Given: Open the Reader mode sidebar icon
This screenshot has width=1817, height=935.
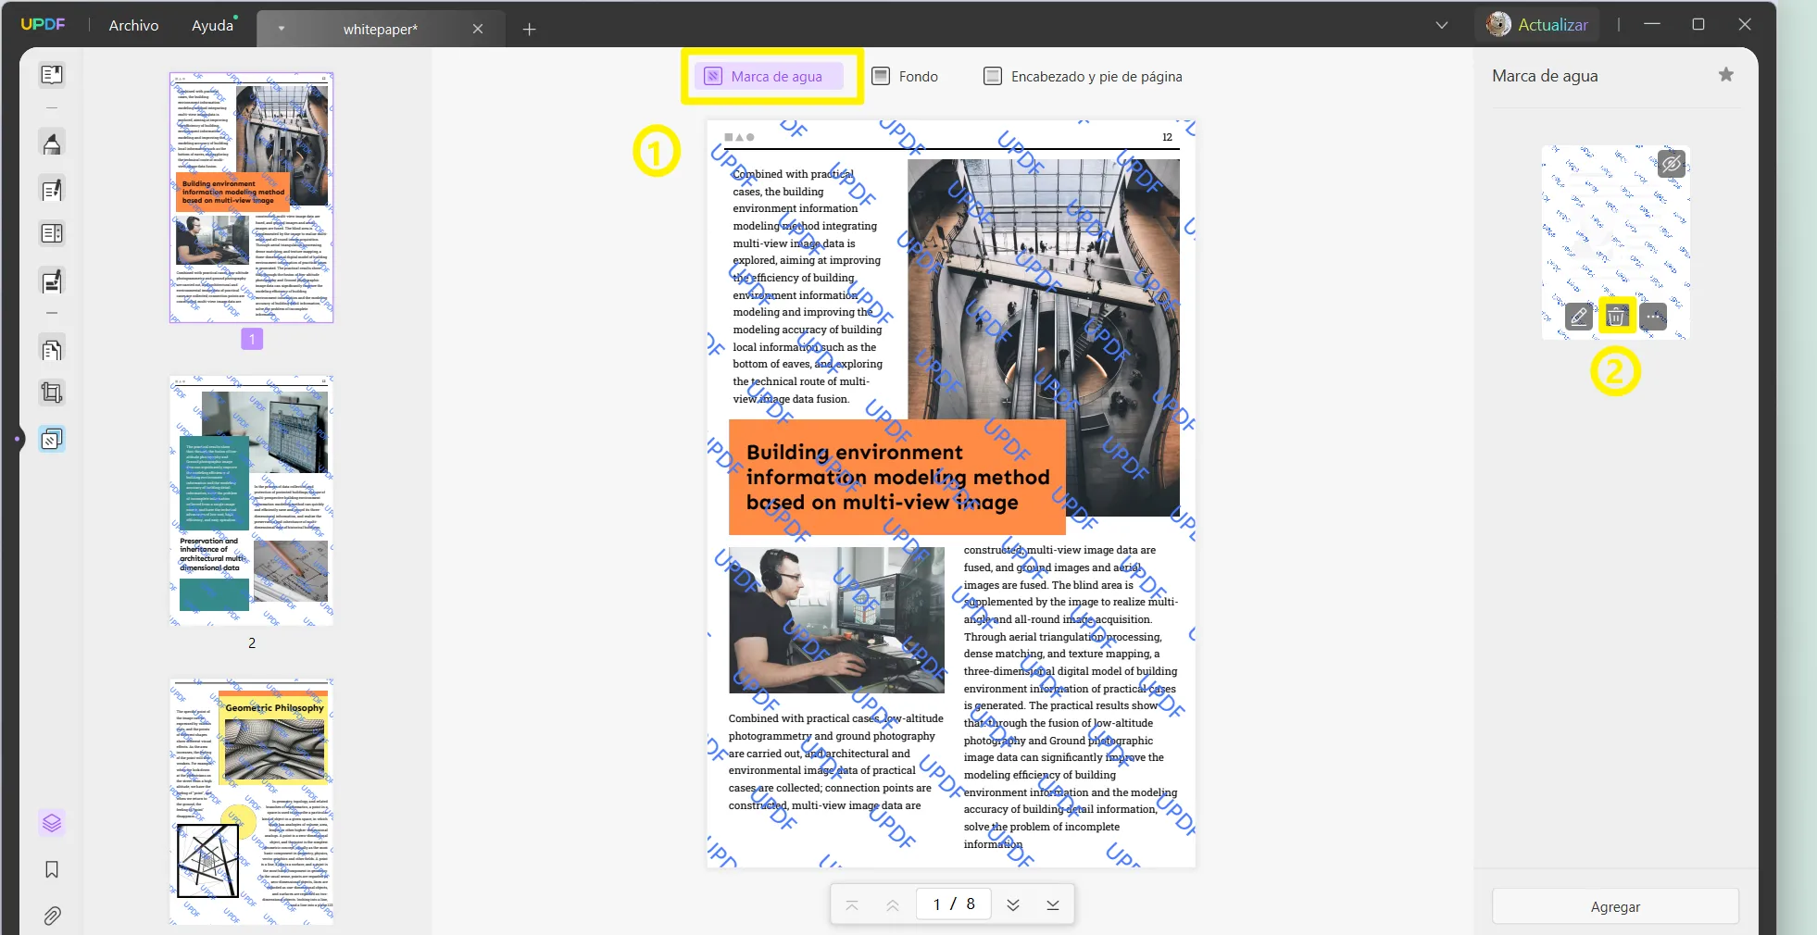Looking at the screenshot, I should tap(52, 74).
